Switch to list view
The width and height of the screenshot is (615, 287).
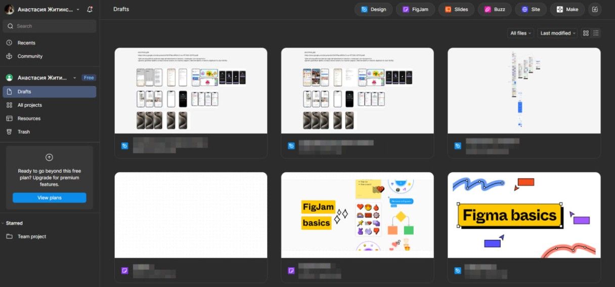tap(596, 33)
